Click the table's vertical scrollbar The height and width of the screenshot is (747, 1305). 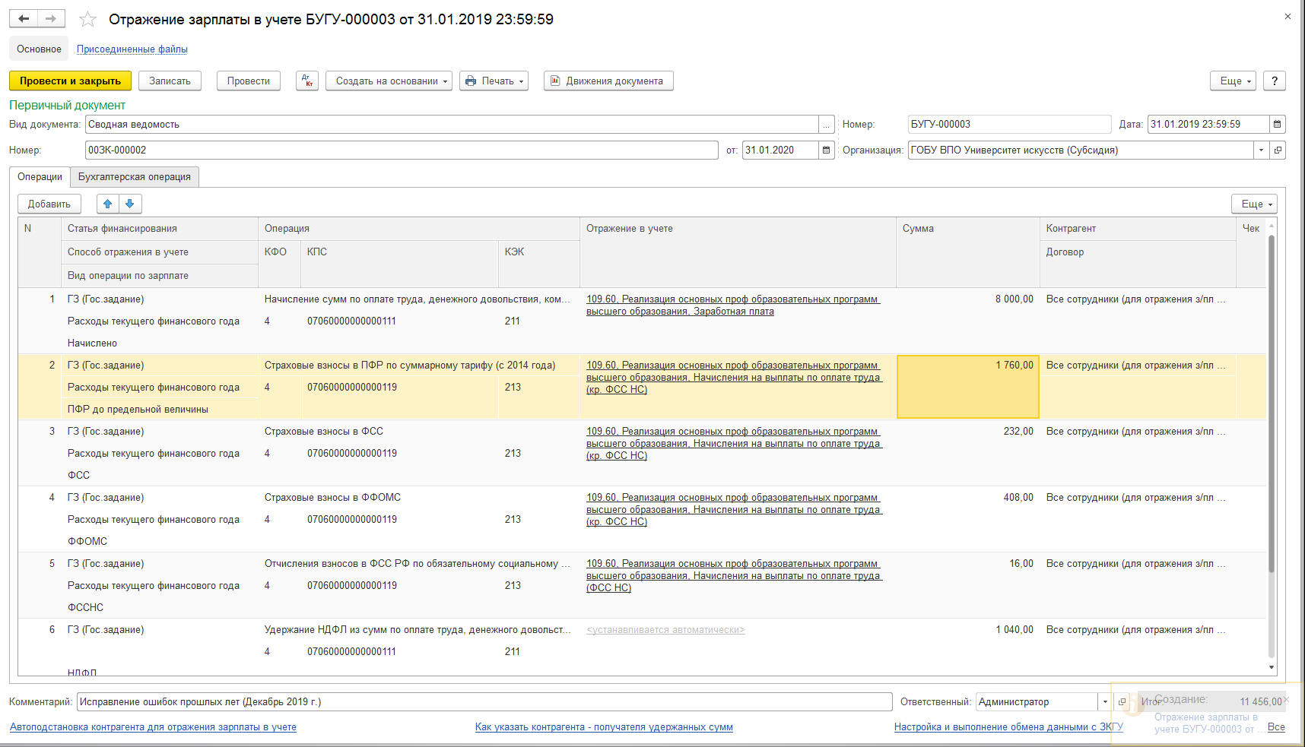tap(1272, 403)
